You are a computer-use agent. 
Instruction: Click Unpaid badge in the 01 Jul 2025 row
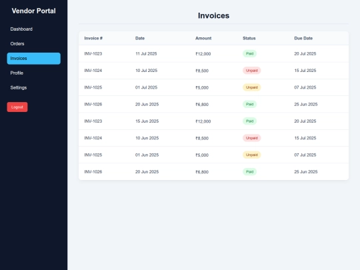pyautogui.click(x=251, y=87)
